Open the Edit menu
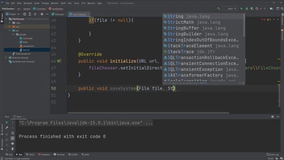The image size is (284, 160). (13, 3)
